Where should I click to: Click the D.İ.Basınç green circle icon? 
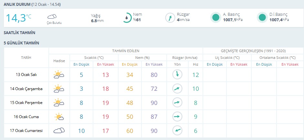coord(262,18)
